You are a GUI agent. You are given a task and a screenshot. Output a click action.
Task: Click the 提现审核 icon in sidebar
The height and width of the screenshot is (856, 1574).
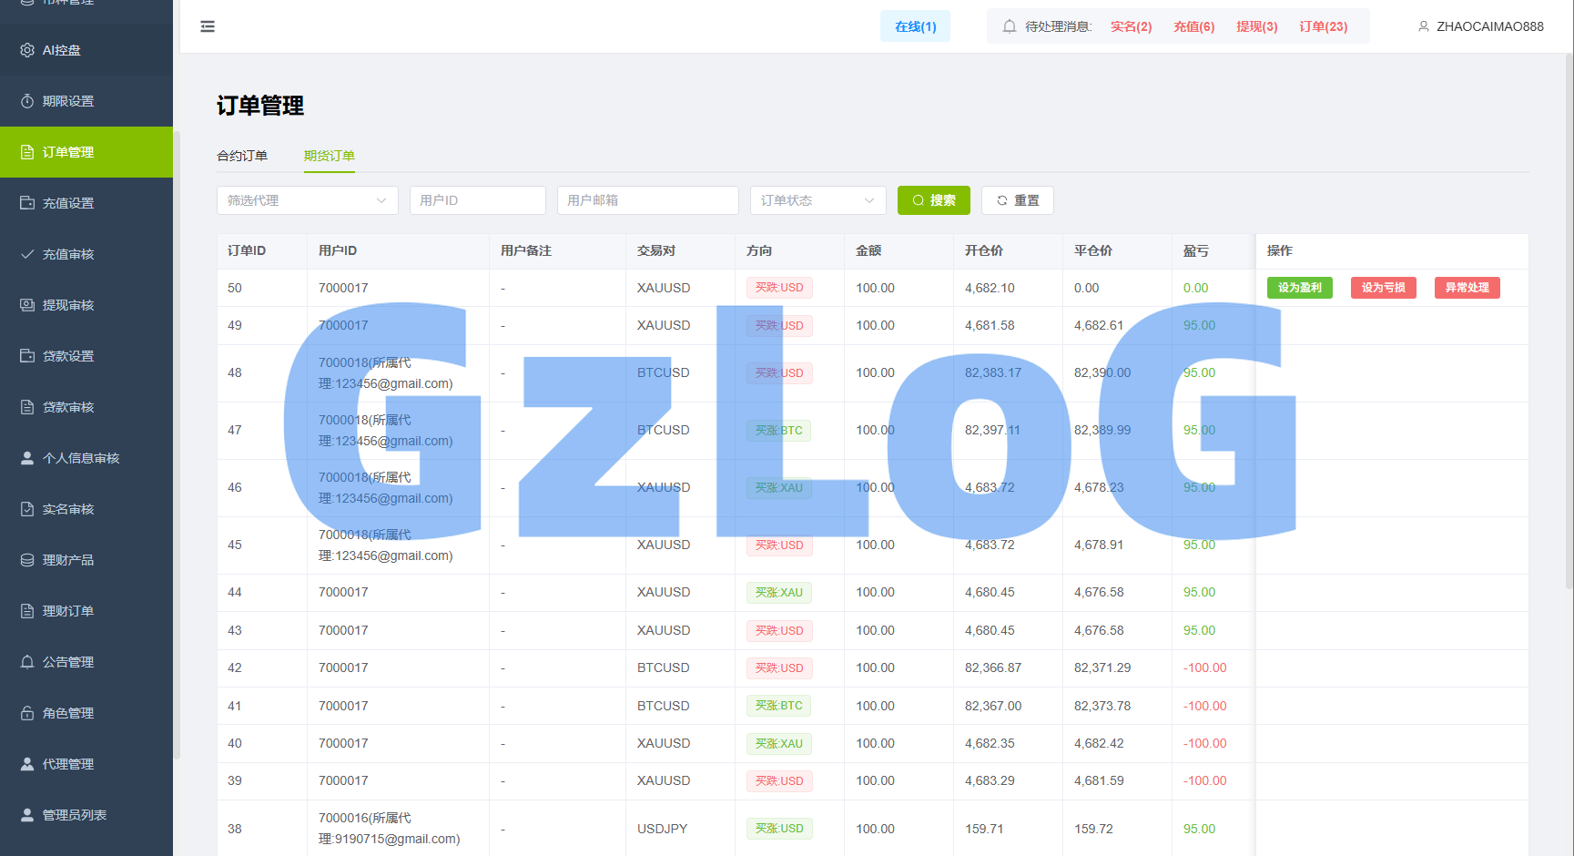click(27, 305)
